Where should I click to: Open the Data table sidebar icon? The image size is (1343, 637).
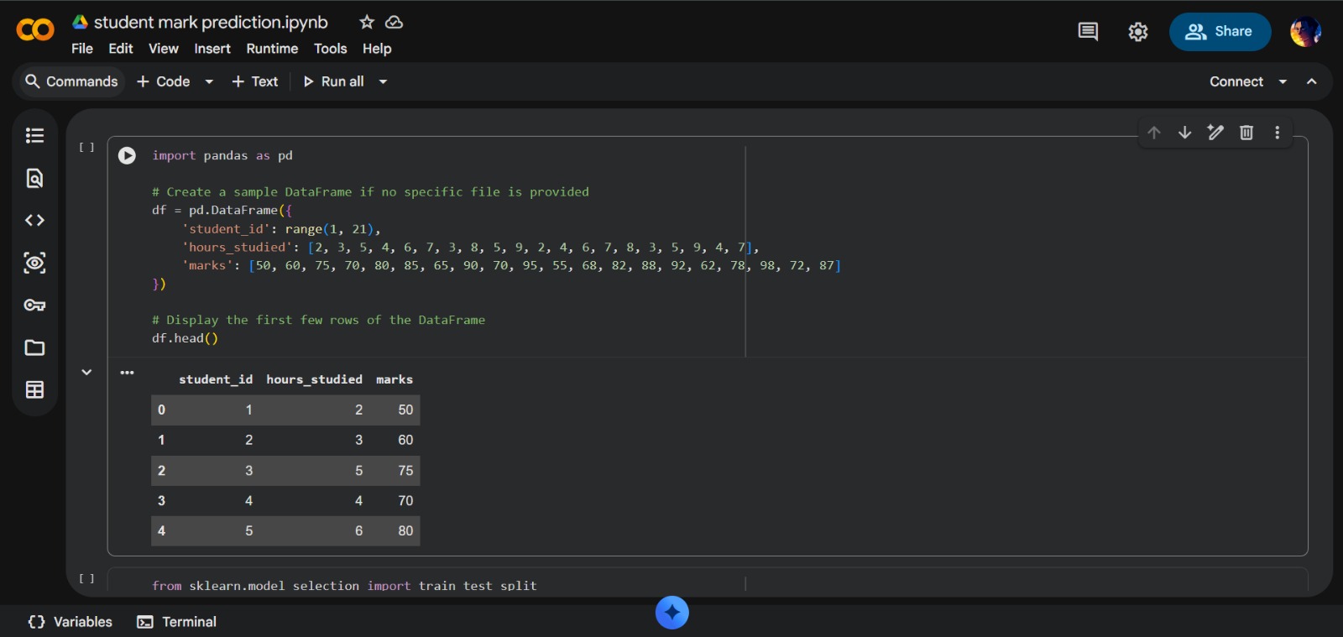[34, 389]
